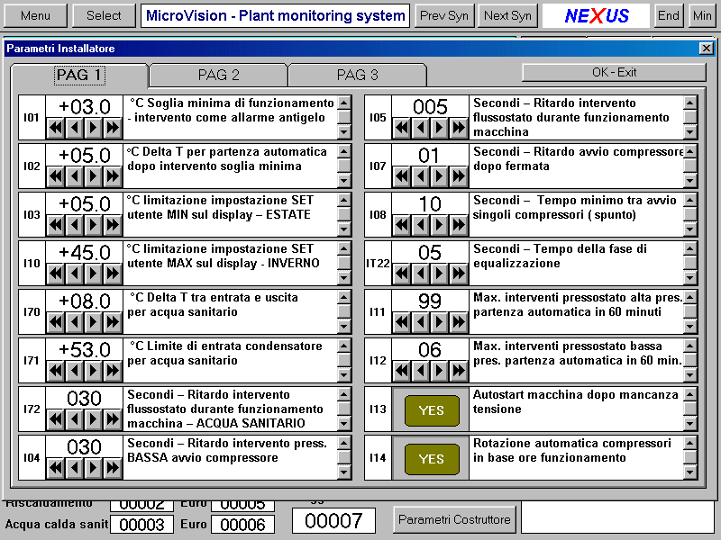
Task: Click fast-decrease double arrow for parameter I11
Action: click(x=402, y=322)
